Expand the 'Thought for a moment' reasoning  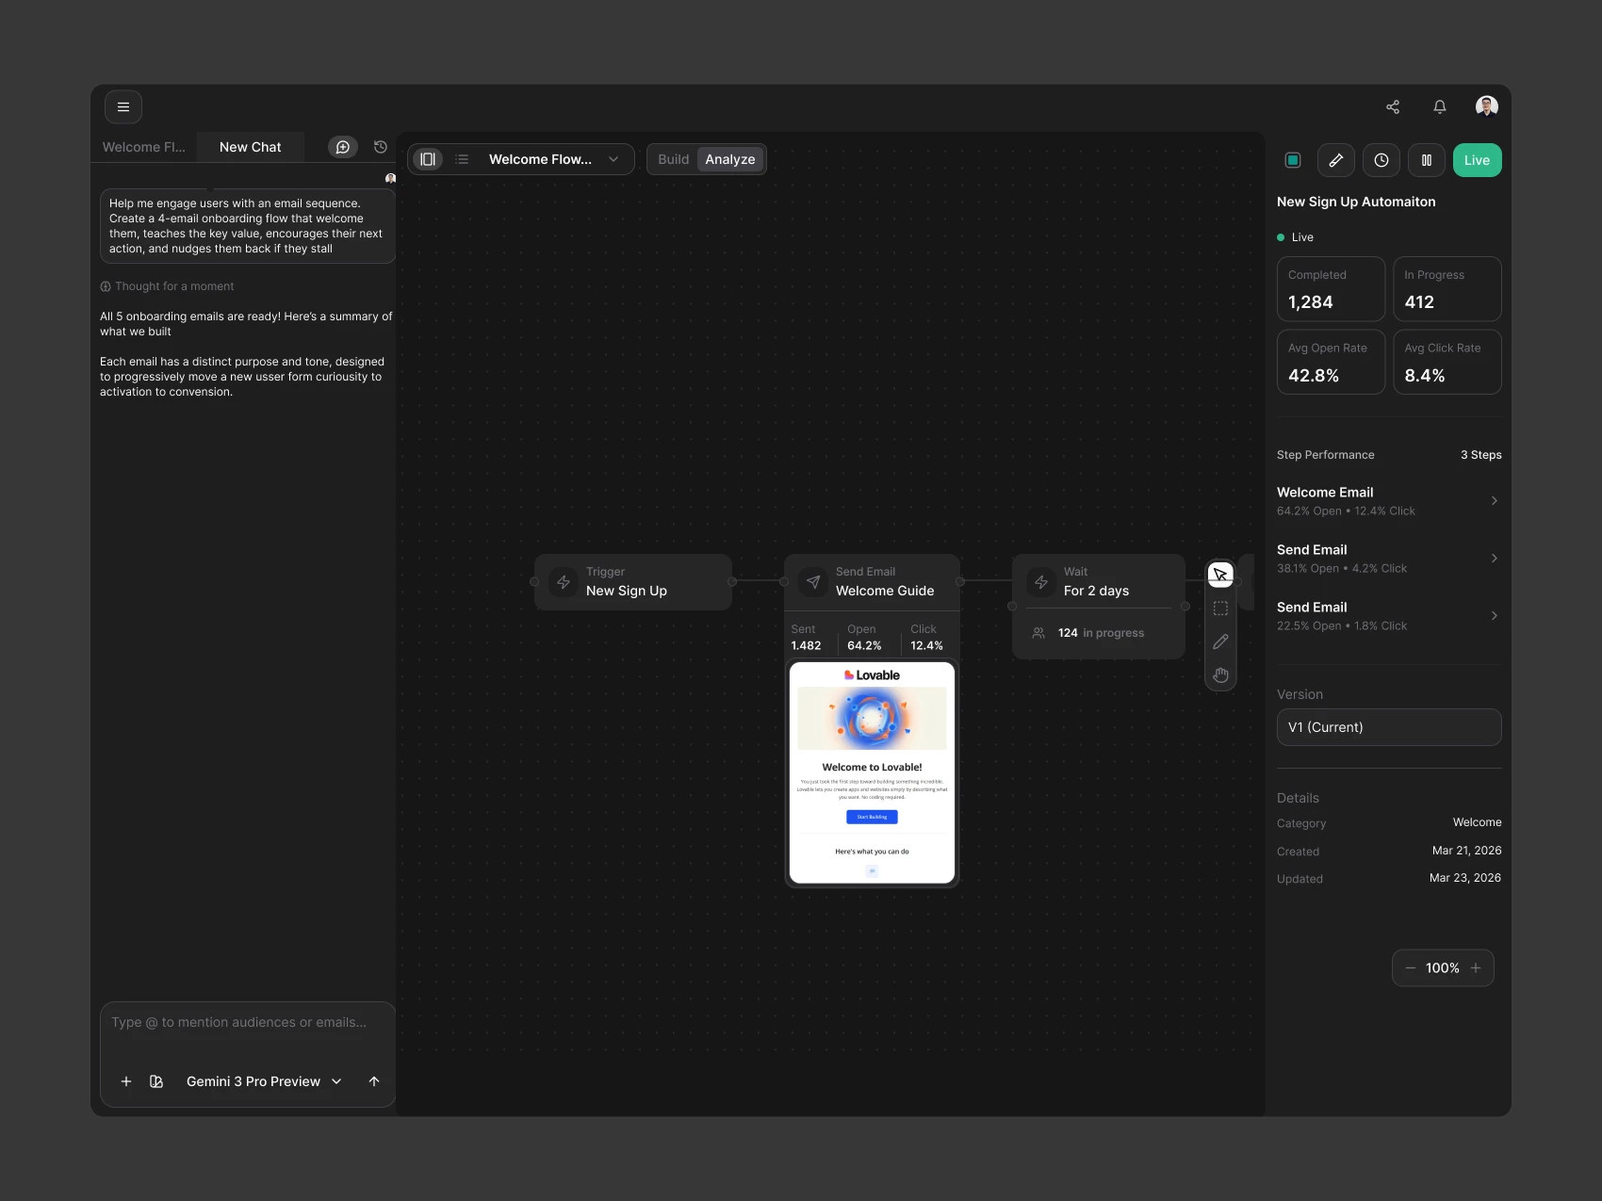point(168,286)
